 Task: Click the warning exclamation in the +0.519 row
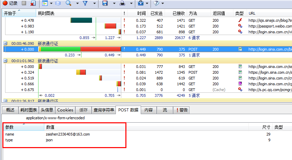pos(124,78)
